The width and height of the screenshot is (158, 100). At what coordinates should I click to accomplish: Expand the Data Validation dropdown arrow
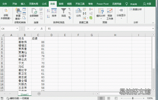pos(87,18)
